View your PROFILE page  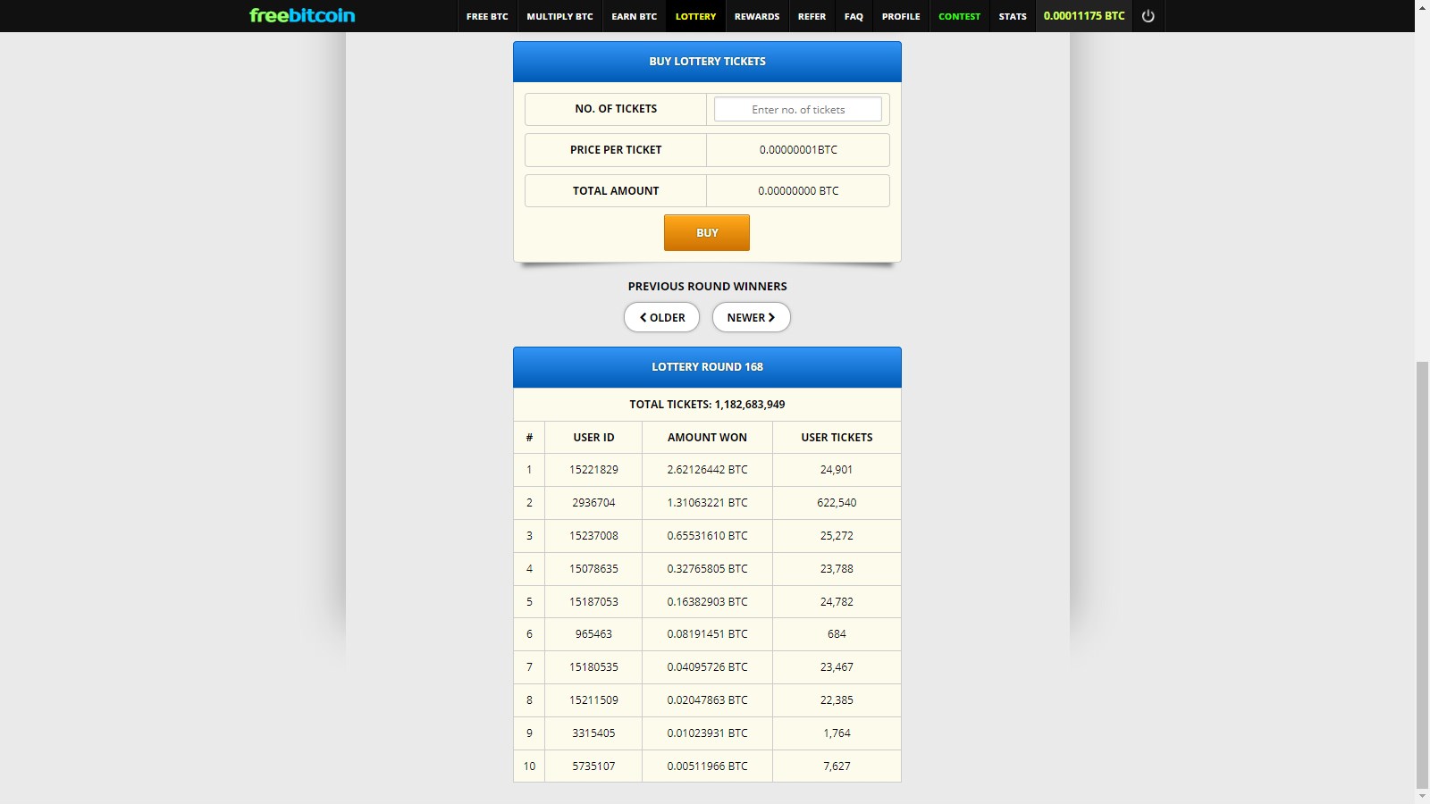tap(901, 15)
